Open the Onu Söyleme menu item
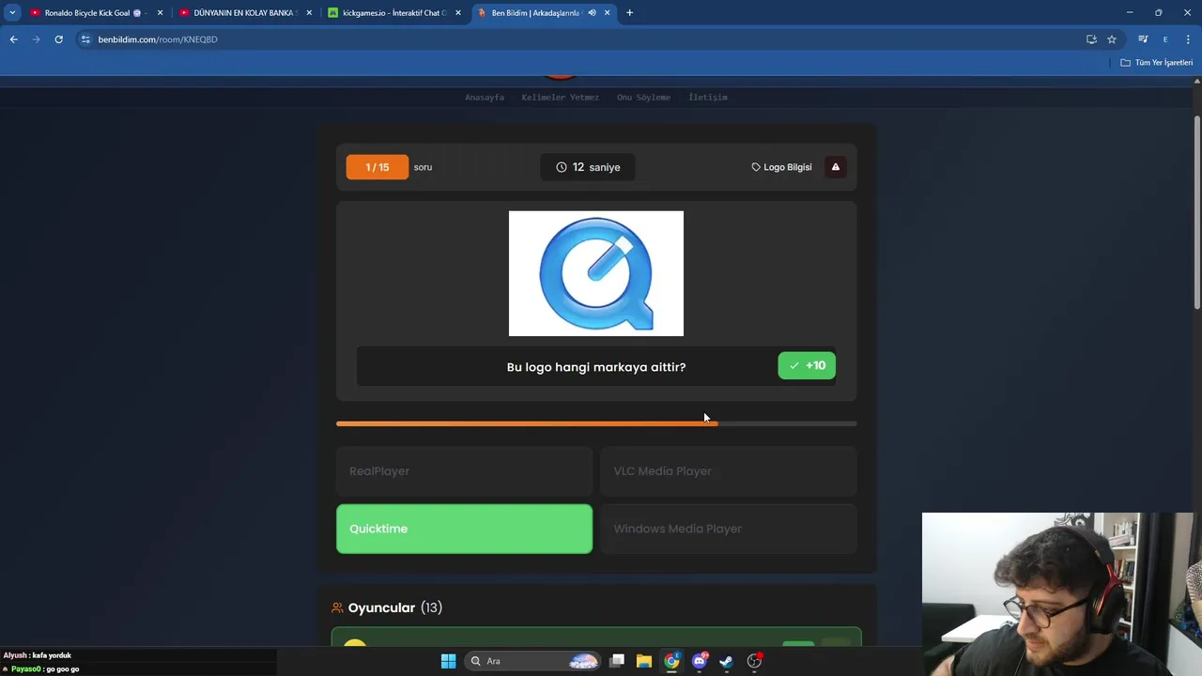 tap(643, 98)
